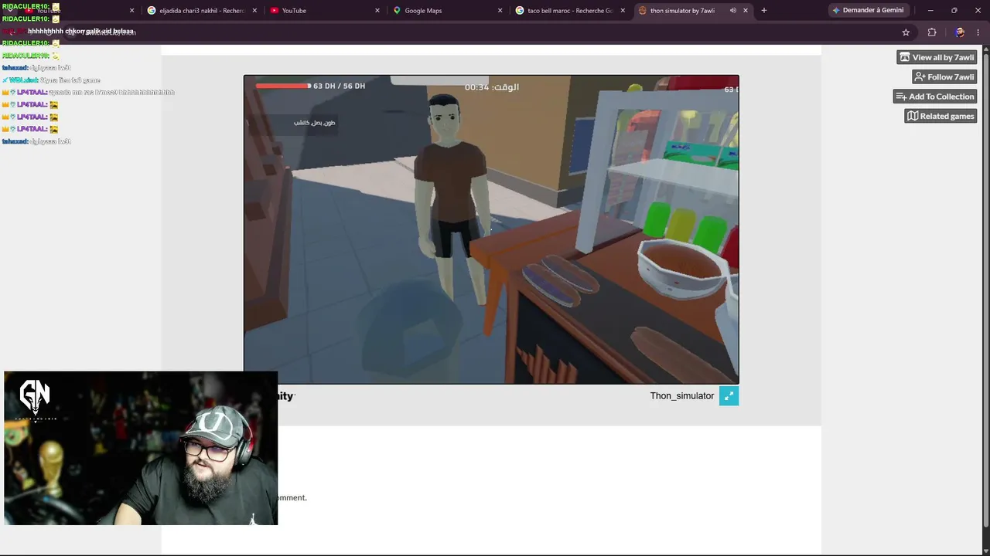Open the browser extensions puzzle icon

pos(931,32)
